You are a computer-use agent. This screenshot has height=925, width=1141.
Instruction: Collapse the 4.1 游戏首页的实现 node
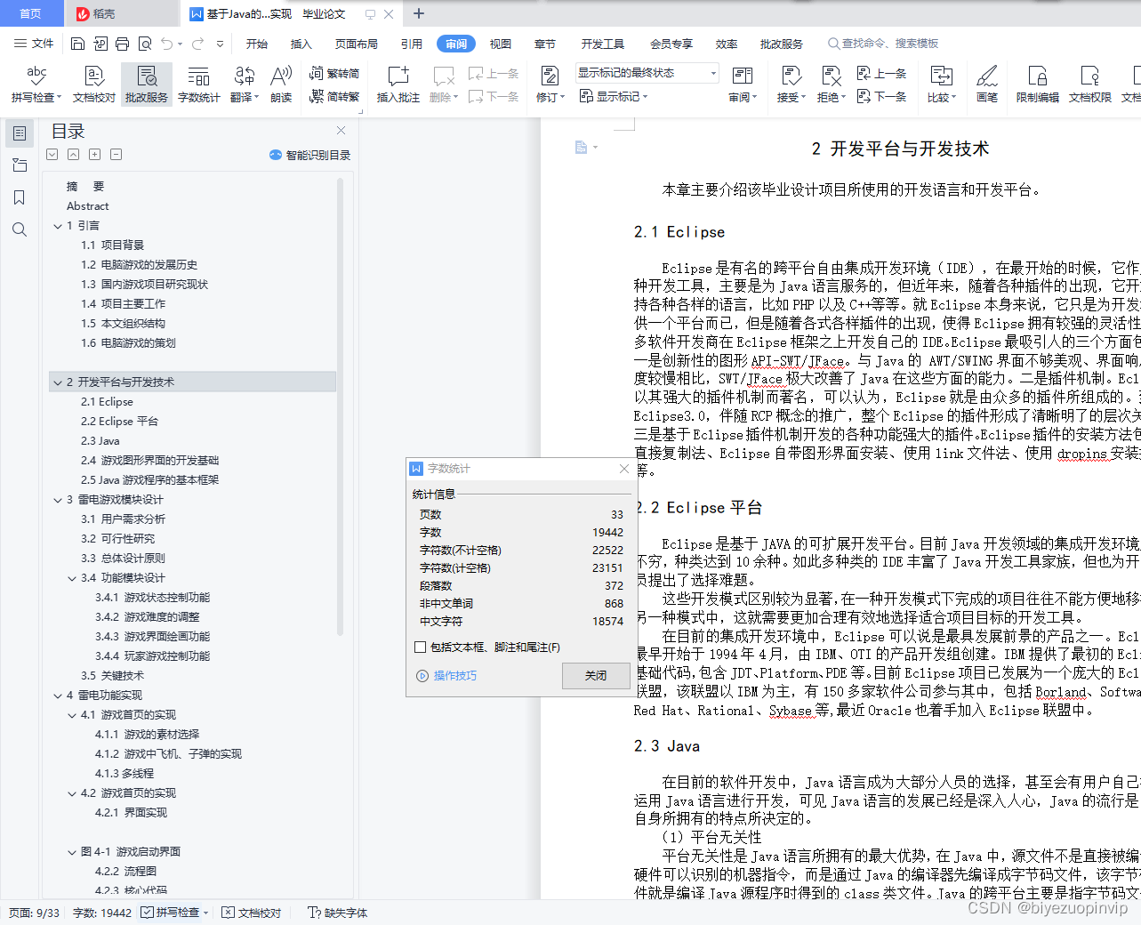point(72,715)
